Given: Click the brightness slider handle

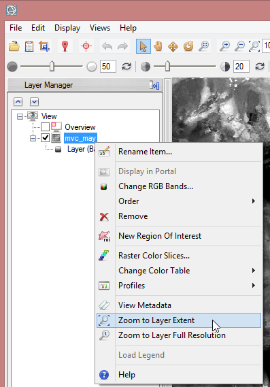Looking at the screenshot, I should (52, 66).
